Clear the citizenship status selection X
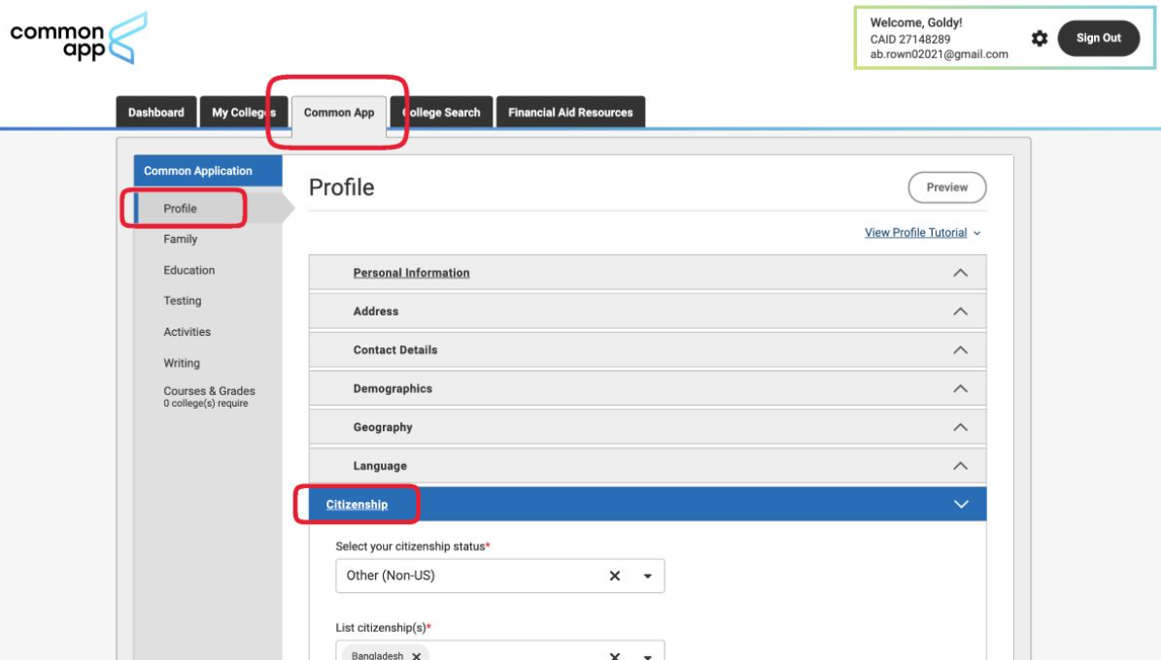Image resolution: width=1161 pixels, height=660 pixels. pos(615,576)
